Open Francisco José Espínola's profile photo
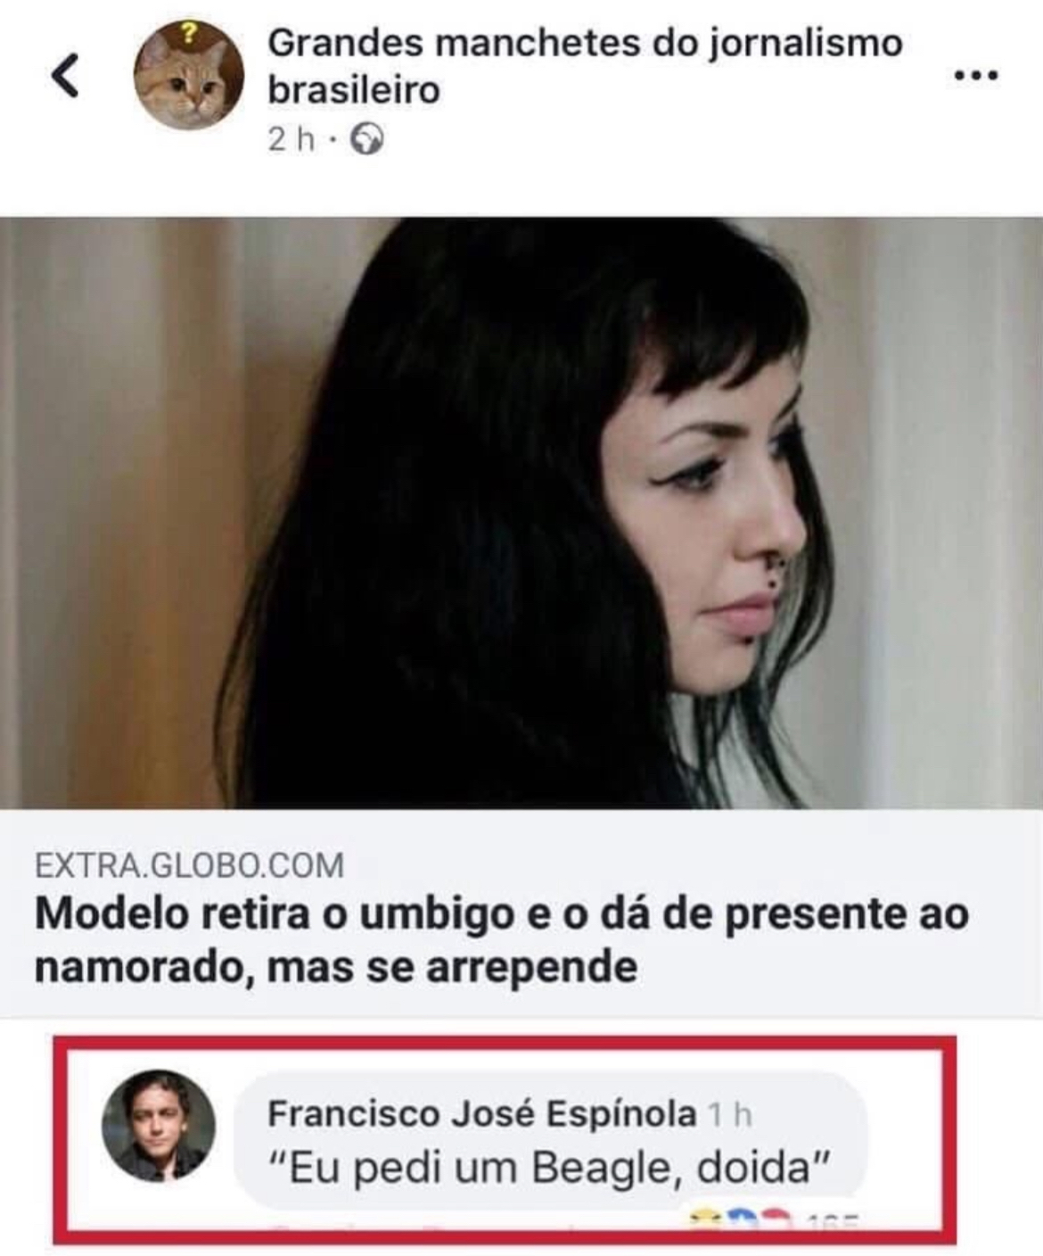Image resolution: width=1043 pixels, height=1256 pixels. [159, 1126]
